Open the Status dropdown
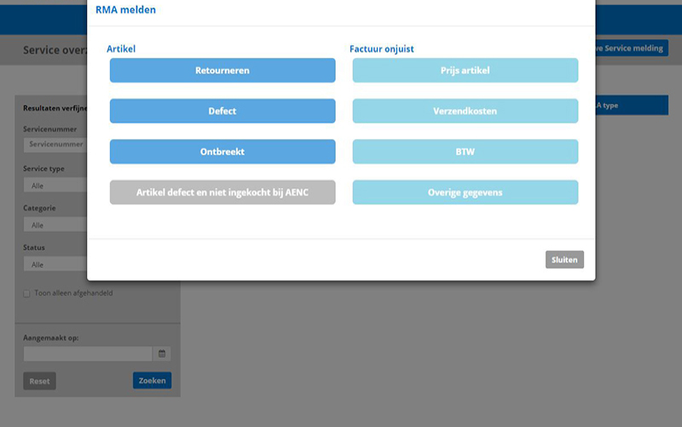 click(55, 264)
